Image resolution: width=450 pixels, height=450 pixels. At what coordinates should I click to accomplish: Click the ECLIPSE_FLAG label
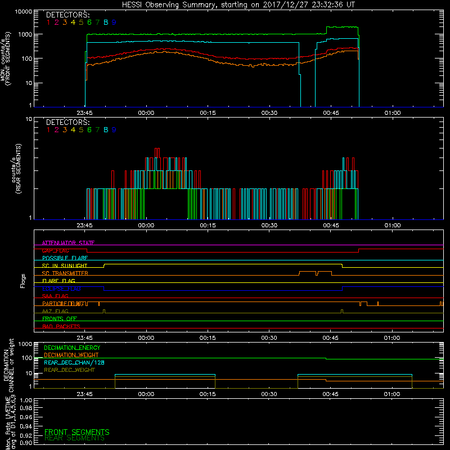61,289
